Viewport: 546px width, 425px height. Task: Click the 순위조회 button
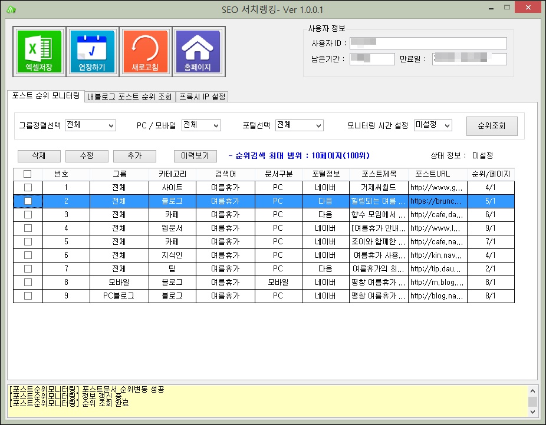tap(492, 126)
